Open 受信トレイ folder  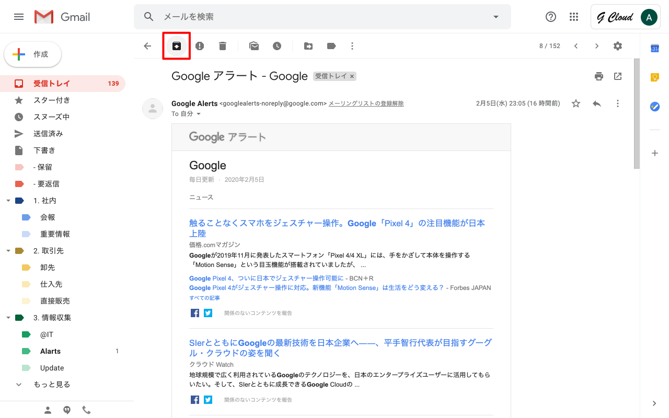63,84
